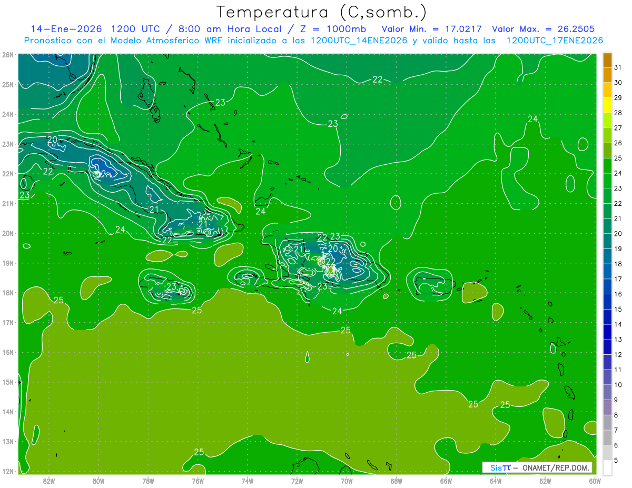Select the date text "14-Ene-2026"
Viewport: 632px width, 488px height.
65,29
